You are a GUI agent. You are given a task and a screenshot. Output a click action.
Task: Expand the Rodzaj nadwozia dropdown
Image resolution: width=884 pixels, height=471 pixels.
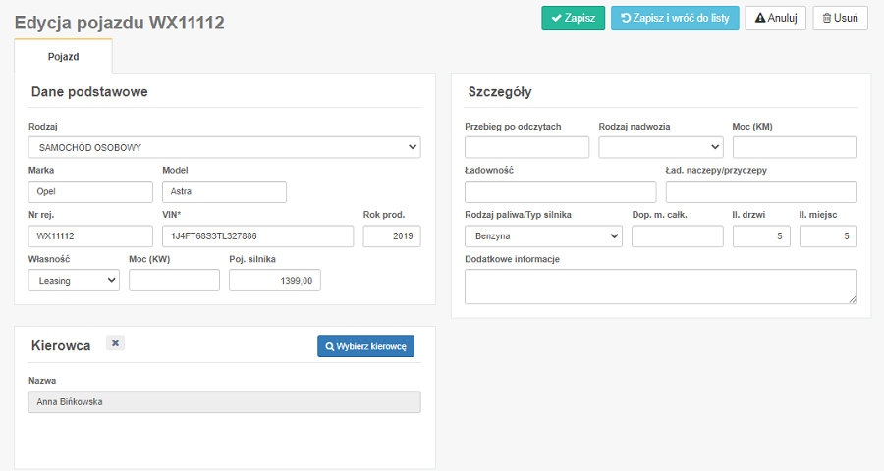tap(661, 147)
